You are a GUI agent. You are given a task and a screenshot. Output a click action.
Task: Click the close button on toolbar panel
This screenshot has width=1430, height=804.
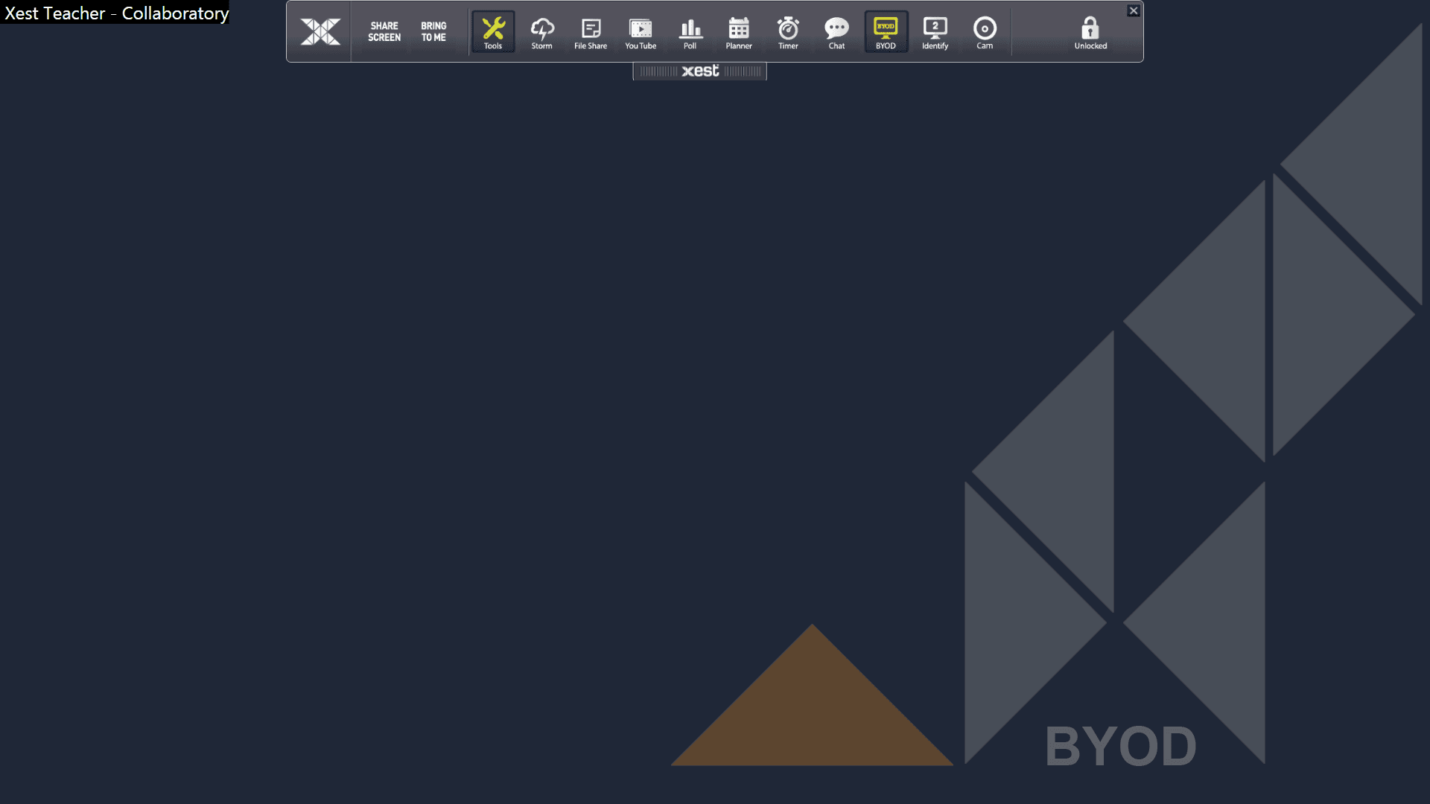pyautogui.click(x=1134, y=10)
